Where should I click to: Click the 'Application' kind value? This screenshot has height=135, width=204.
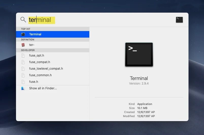tap(145, 104)
